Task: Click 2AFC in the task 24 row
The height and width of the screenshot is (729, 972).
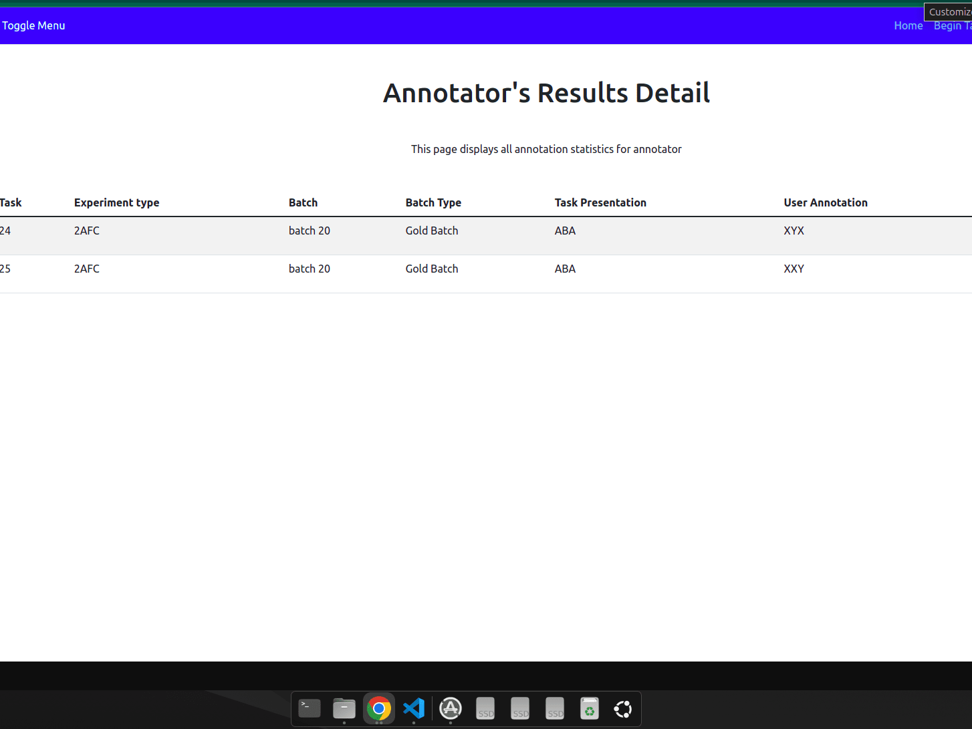Action: (x=87, y=231)
